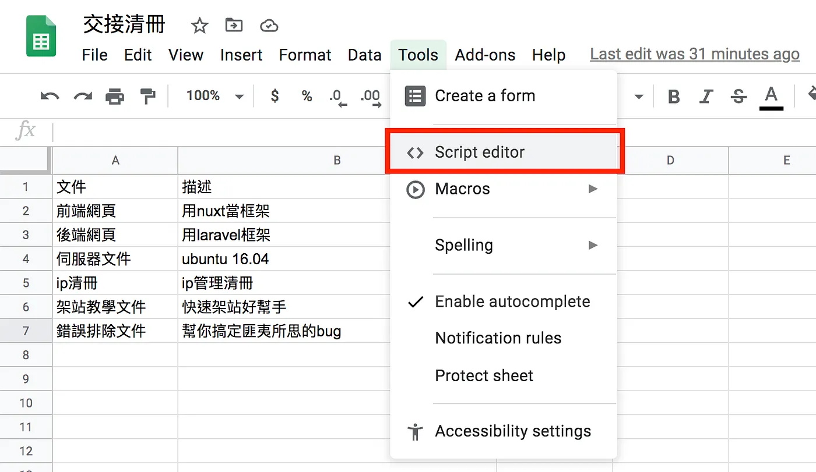The width and height of the screenshot is (816, 472).
Task: Open the View menu
Action: (x=186, y=55)
